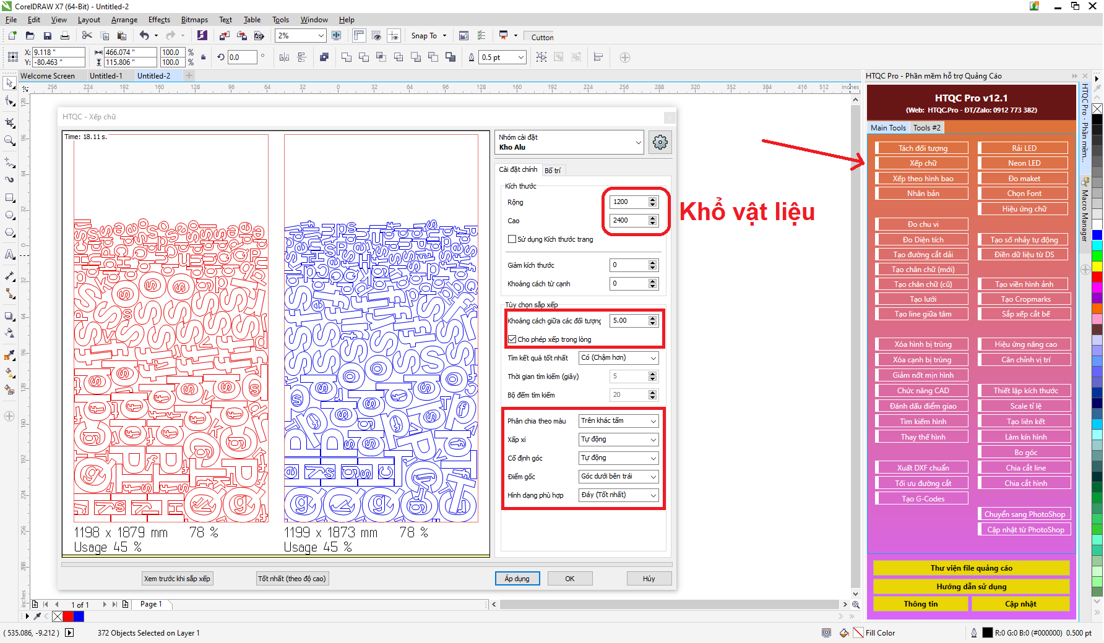Undo the last action
The image size is (1104, 643).
(144, 36)
